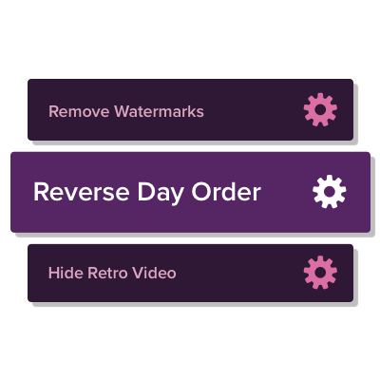The width and height of the screenshot is (380, 380).
Task: Click the white gear on Reverse Day Order
Action: (x=330, y=192)
